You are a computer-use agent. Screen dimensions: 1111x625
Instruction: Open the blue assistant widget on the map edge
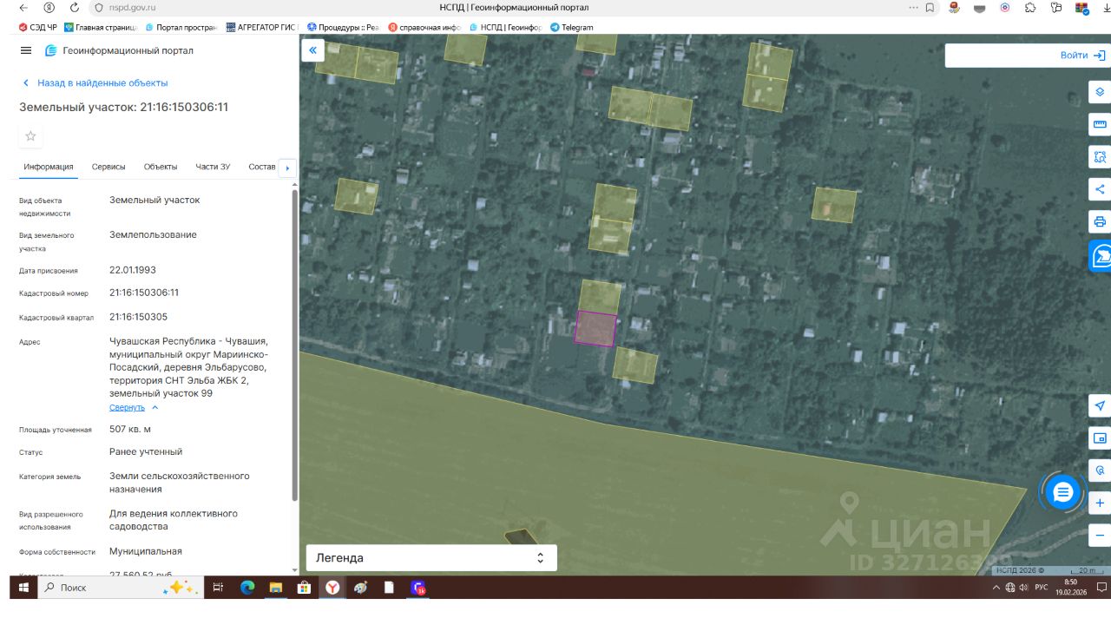(1101, 256)
